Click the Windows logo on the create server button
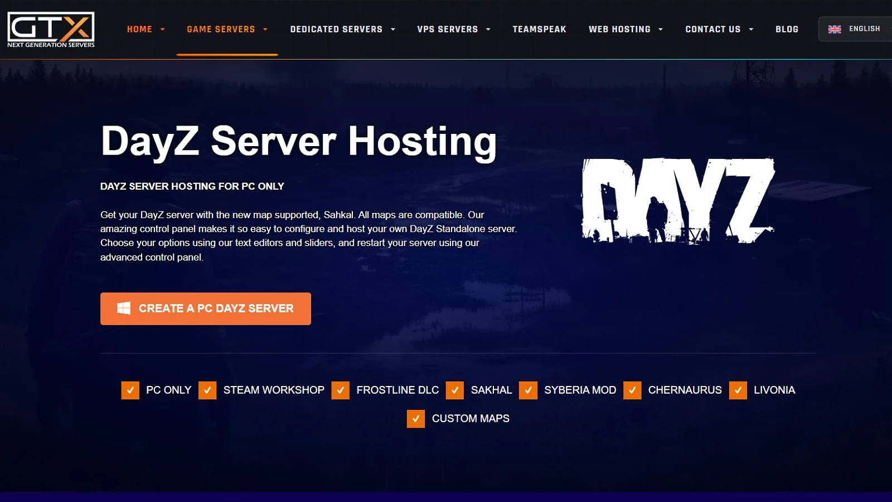Screen dimensions: 892x502 point(124,308)
